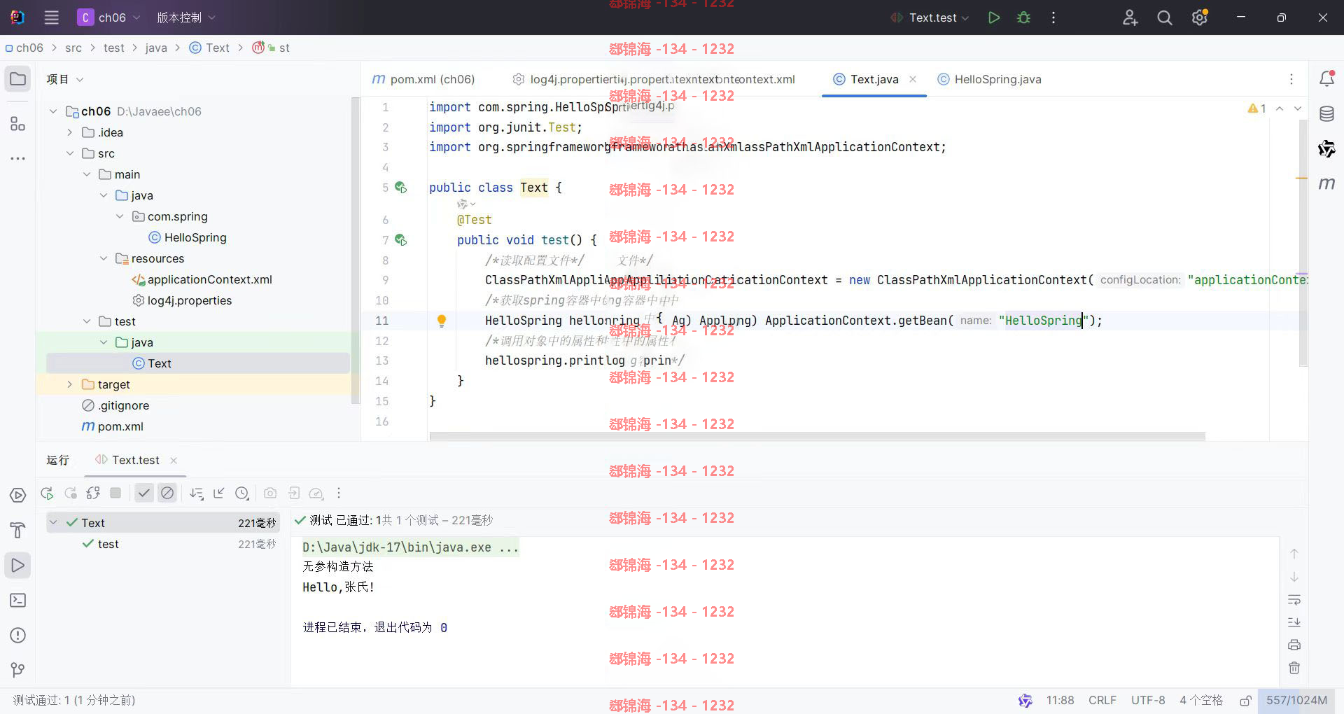Change UTF-8 file encoding
1344x714 pixels.
1148,701
